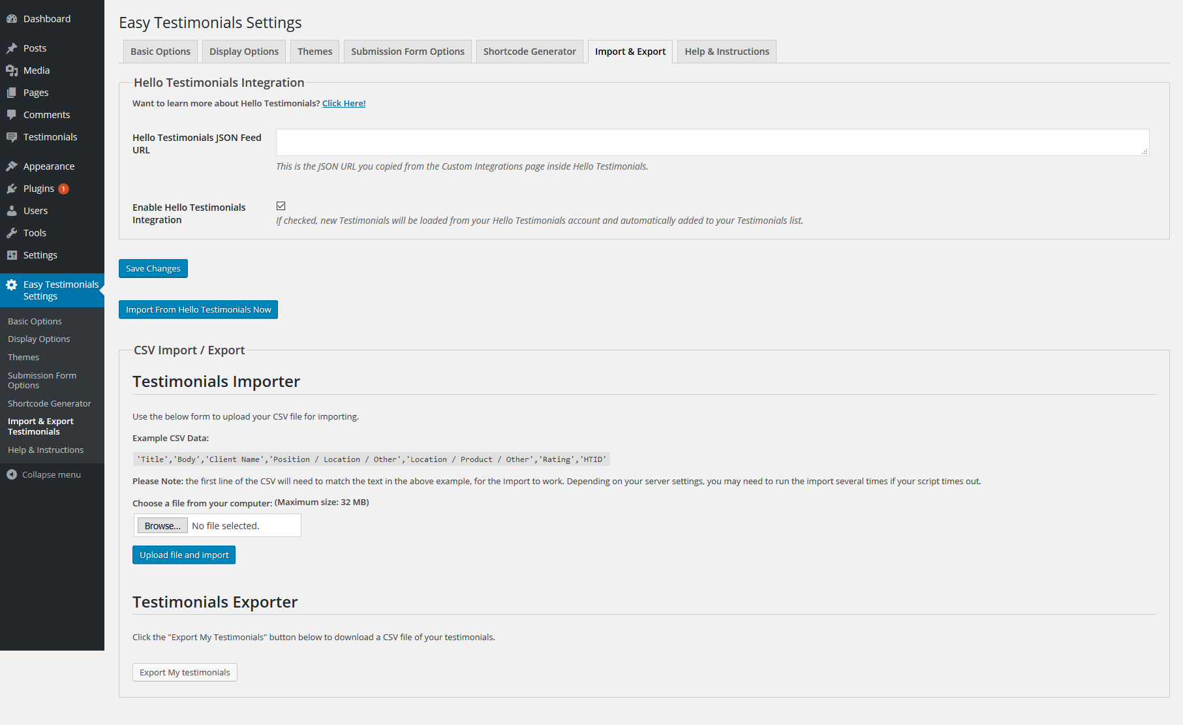Open the Shortcode Generator tab
1183x725 pixels.
pos(529,52)
